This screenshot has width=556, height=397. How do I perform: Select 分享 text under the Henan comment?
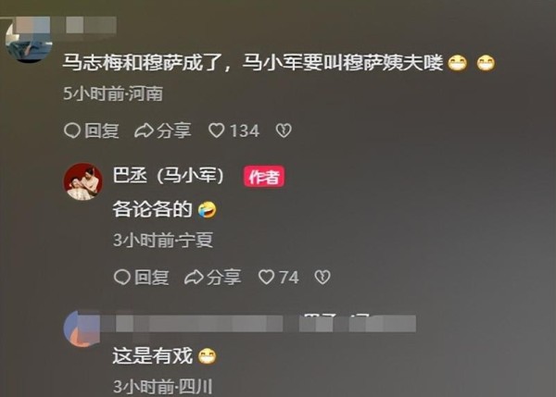pos(174,130)
